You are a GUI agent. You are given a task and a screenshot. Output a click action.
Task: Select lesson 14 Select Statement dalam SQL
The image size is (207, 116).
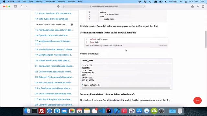pyautogui.click(x=50, y=24)
